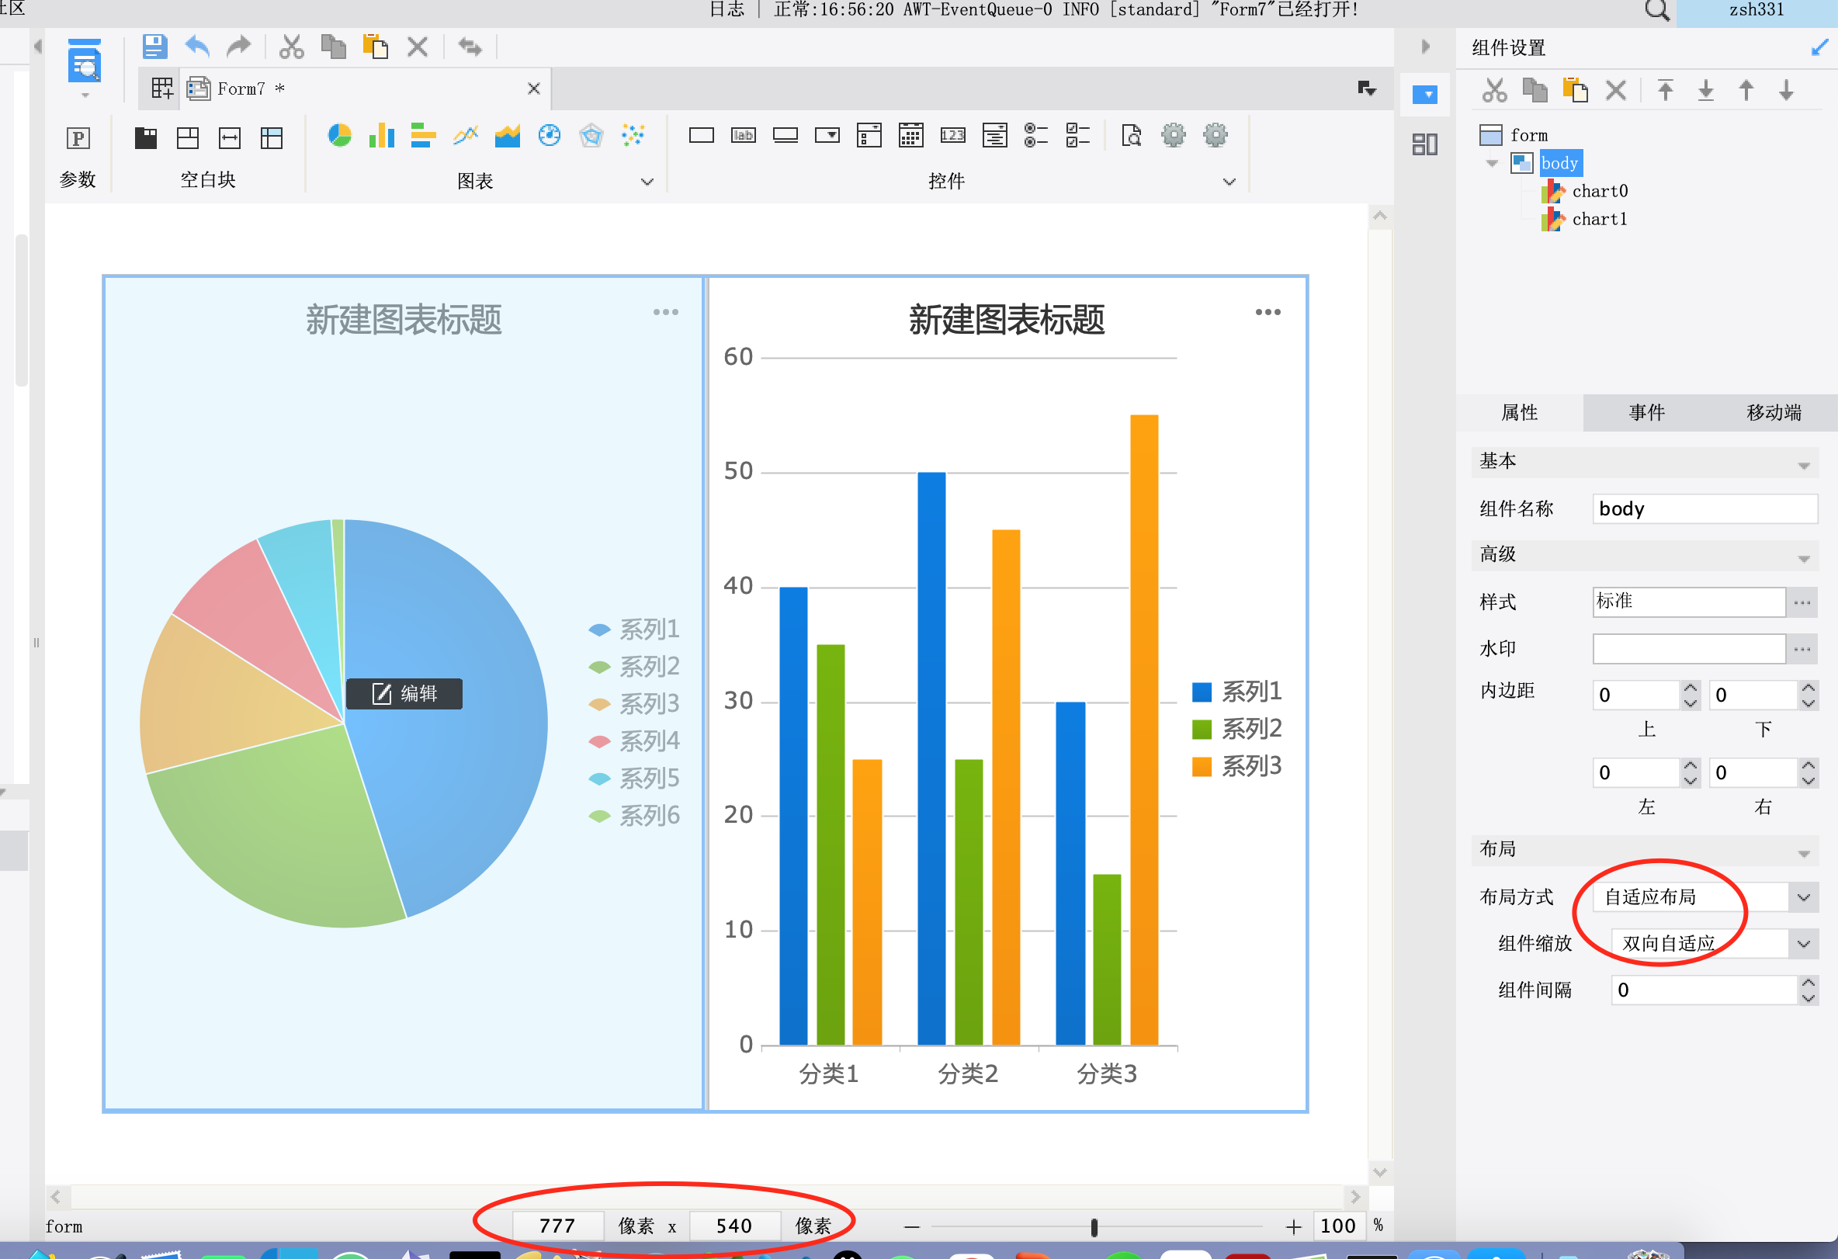Click the form height field showing 540
The image size is (1838, 1259).
click(734, 1226)
